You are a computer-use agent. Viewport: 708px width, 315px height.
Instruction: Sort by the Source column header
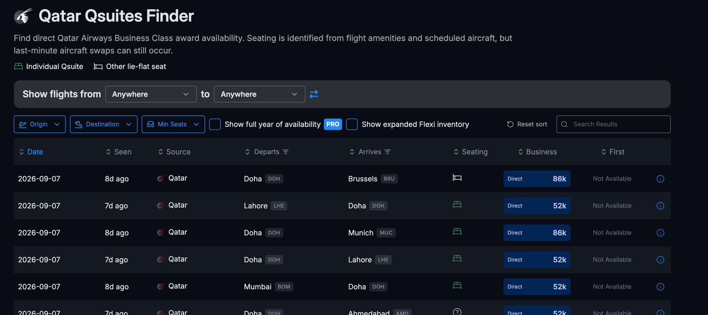tap(174, 152)
